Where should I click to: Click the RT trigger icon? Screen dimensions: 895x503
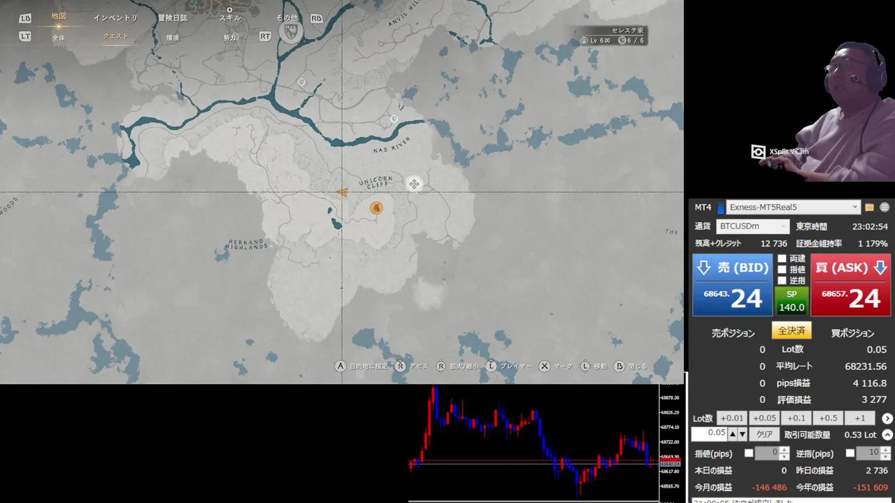click(x=265, y=36)
